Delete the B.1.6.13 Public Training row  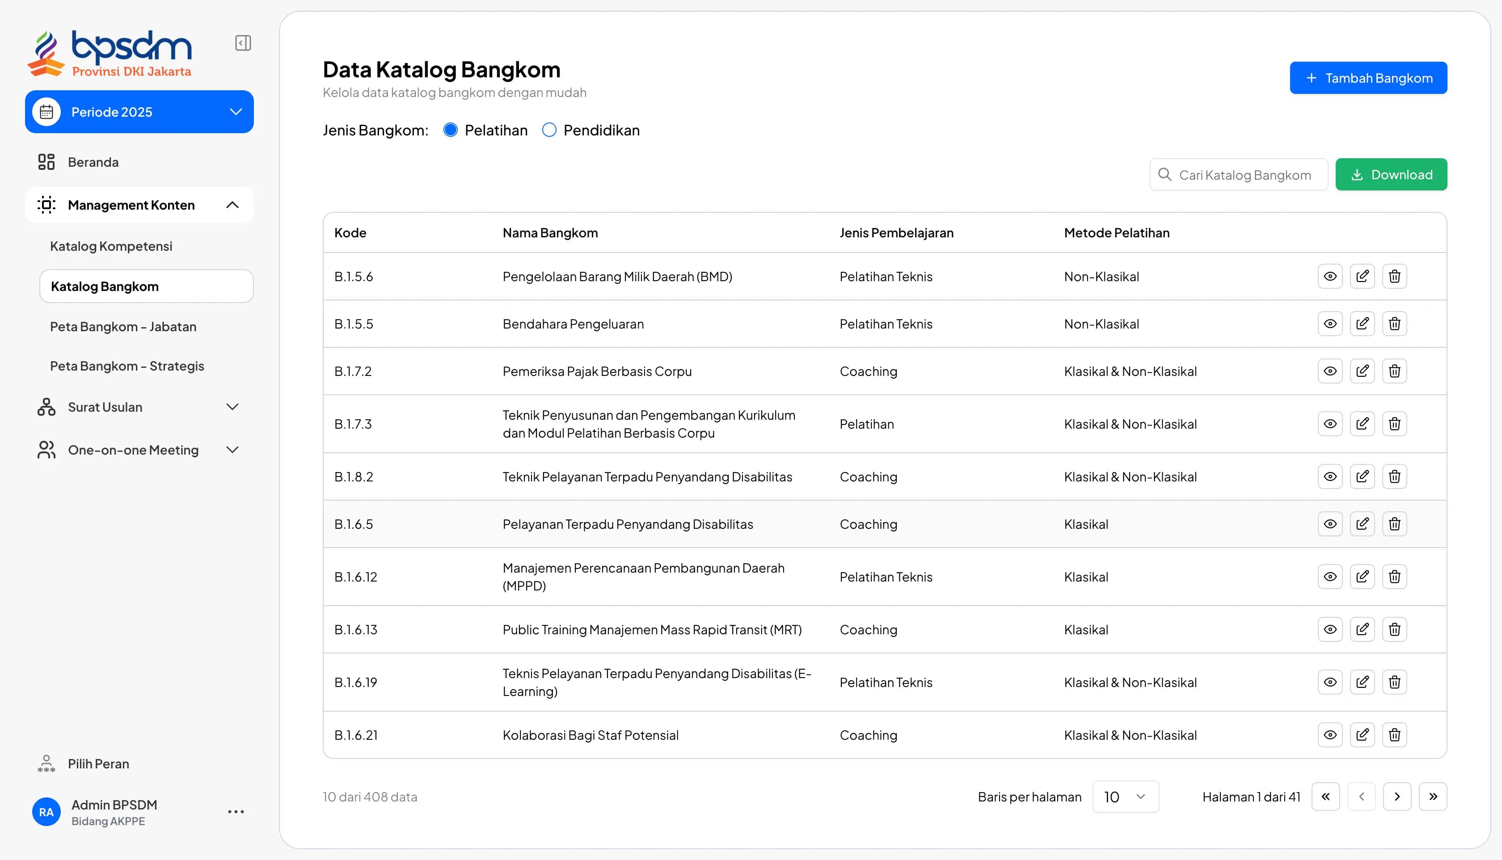[x=1395, y=630]
